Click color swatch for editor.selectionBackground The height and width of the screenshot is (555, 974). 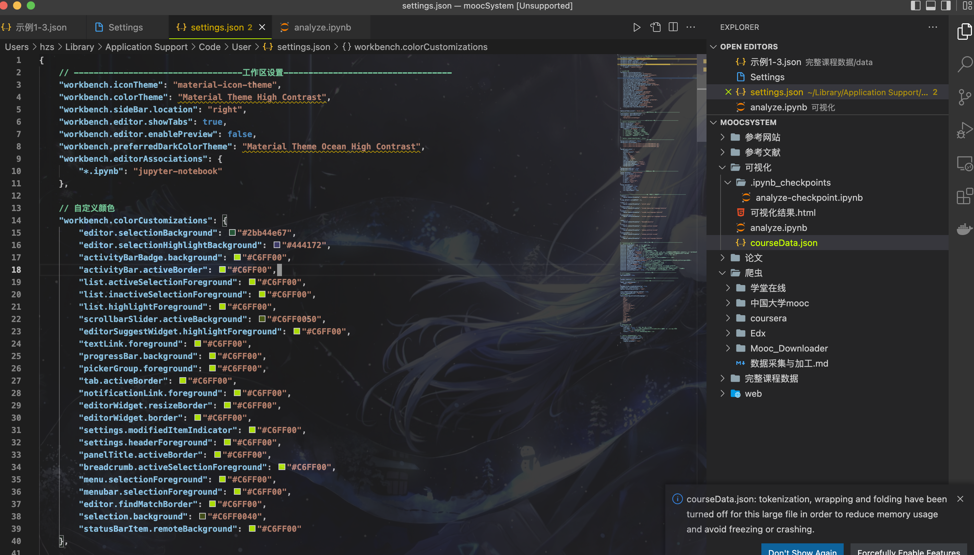point(232,233)
